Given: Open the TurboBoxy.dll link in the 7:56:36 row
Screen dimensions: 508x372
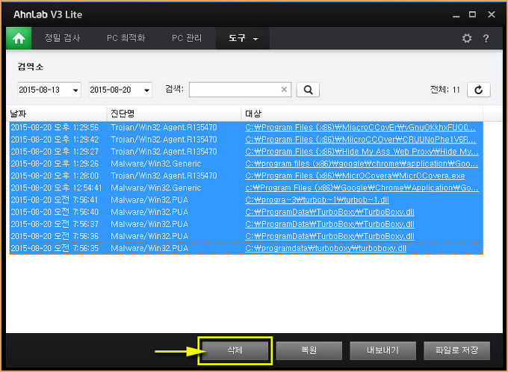Looking at the screenshot, I should coord(329,236).
